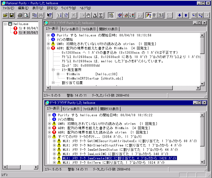Collapse the hello.exe tree node
This screenshot has height=178, width=212.
(x=5, y=24)
